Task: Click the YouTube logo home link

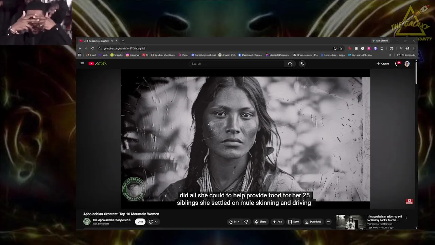Action: 98,64
